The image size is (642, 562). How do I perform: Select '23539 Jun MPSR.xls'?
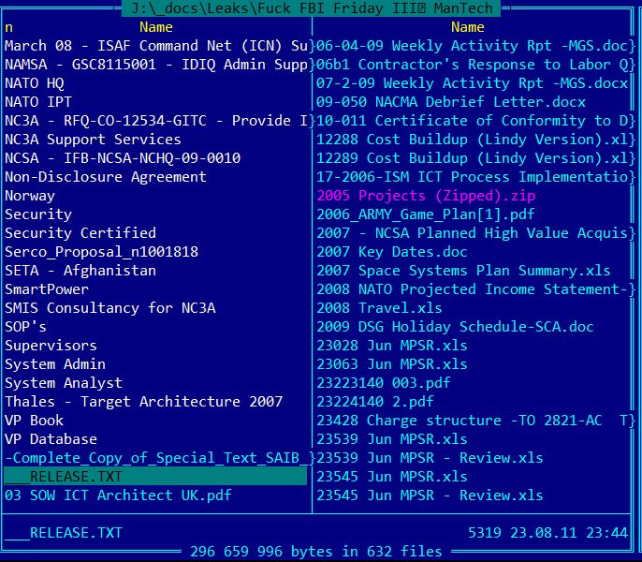pos(392,439)
